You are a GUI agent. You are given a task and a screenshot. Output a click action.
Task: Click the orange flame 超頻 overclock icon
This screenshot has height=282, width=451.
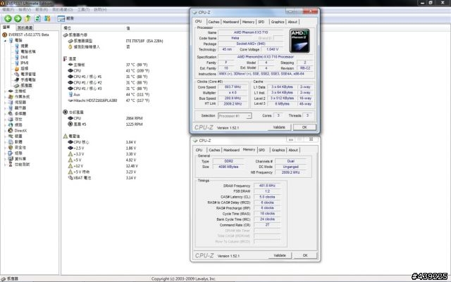[x=17, y=69]
